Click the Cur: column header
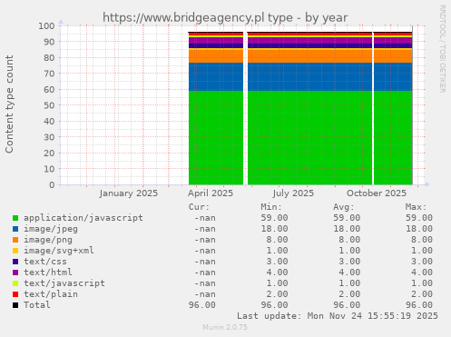The height and width of the screenshot is (337, 451). tap(199, 207)
